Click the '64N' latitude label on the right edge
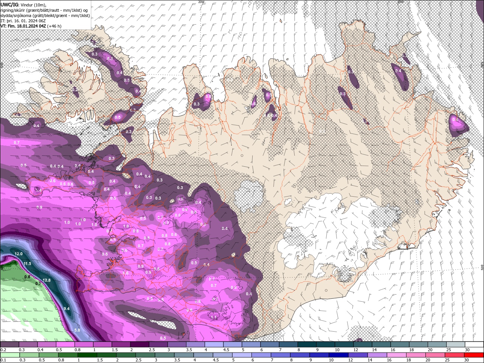This screenshot has width=484, height=363. (482, 267)
